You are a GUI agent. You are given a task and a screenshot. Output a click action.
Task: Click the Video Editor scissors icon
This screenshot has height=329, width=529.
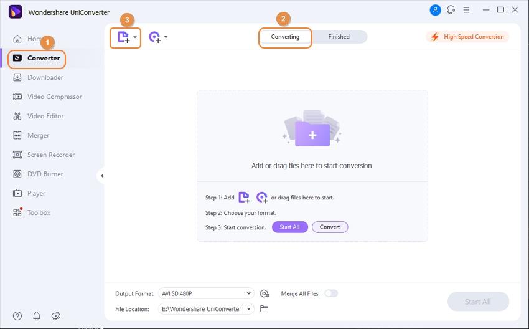click(17, 116)
